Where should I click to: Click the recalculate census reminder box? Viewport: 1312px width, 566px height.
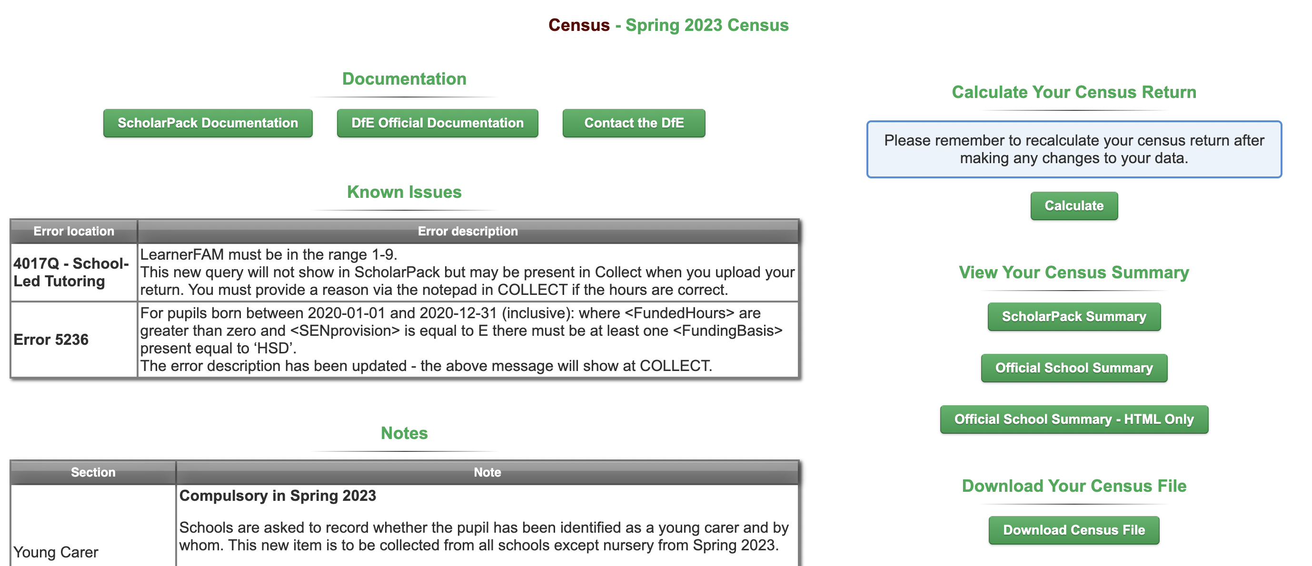coord(1073,149)
